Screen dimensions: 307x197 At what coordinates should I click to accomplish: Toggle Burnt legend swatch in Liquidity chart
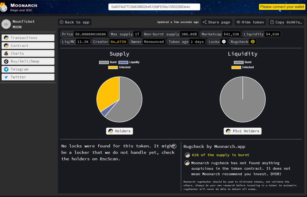click(238, 62)
